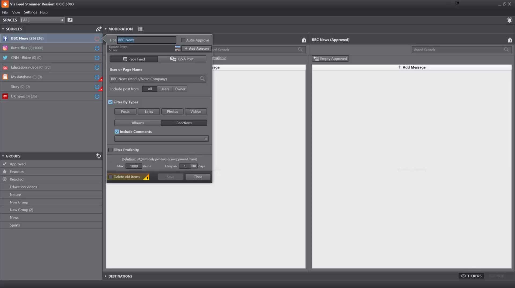Enable the Auto-Approve checkbox
This screenshot has height=288, width=515.
pyautogui.click(x=183, y=40)
